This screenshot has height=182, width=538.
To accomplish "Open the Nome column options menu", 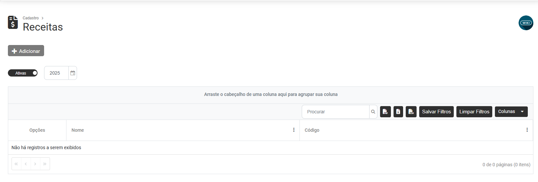I will (x=294, y=130).
